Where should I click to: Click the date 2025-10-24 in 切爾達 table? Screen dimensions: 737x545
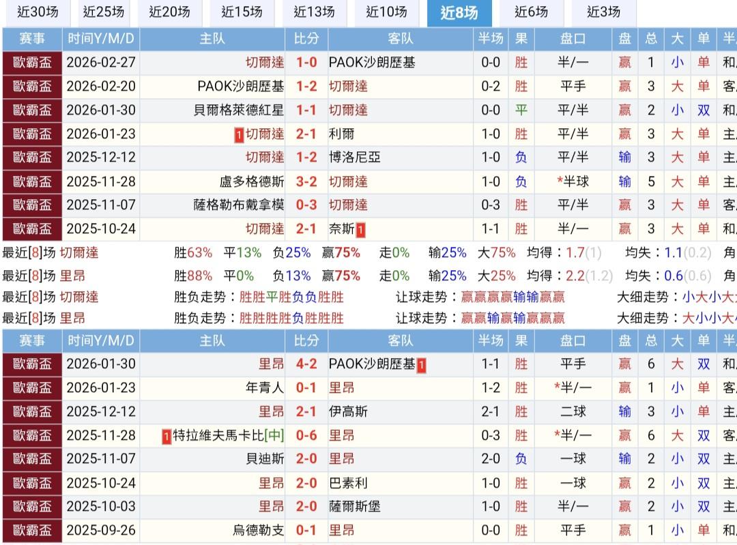[101, 229]
